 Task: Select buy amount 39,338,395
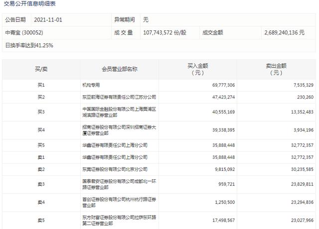pos(223,130)
